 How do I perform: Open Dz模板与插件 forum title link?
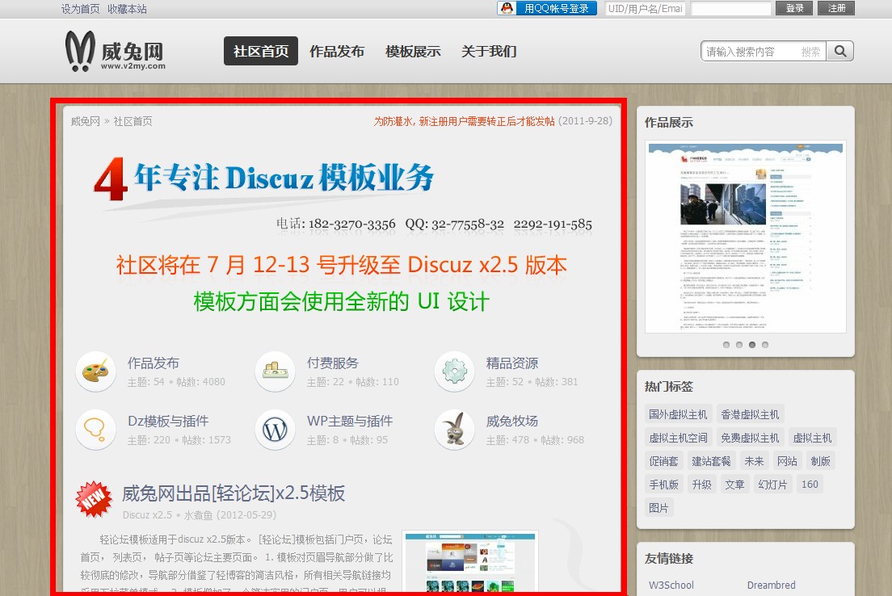tap(168, 421)
